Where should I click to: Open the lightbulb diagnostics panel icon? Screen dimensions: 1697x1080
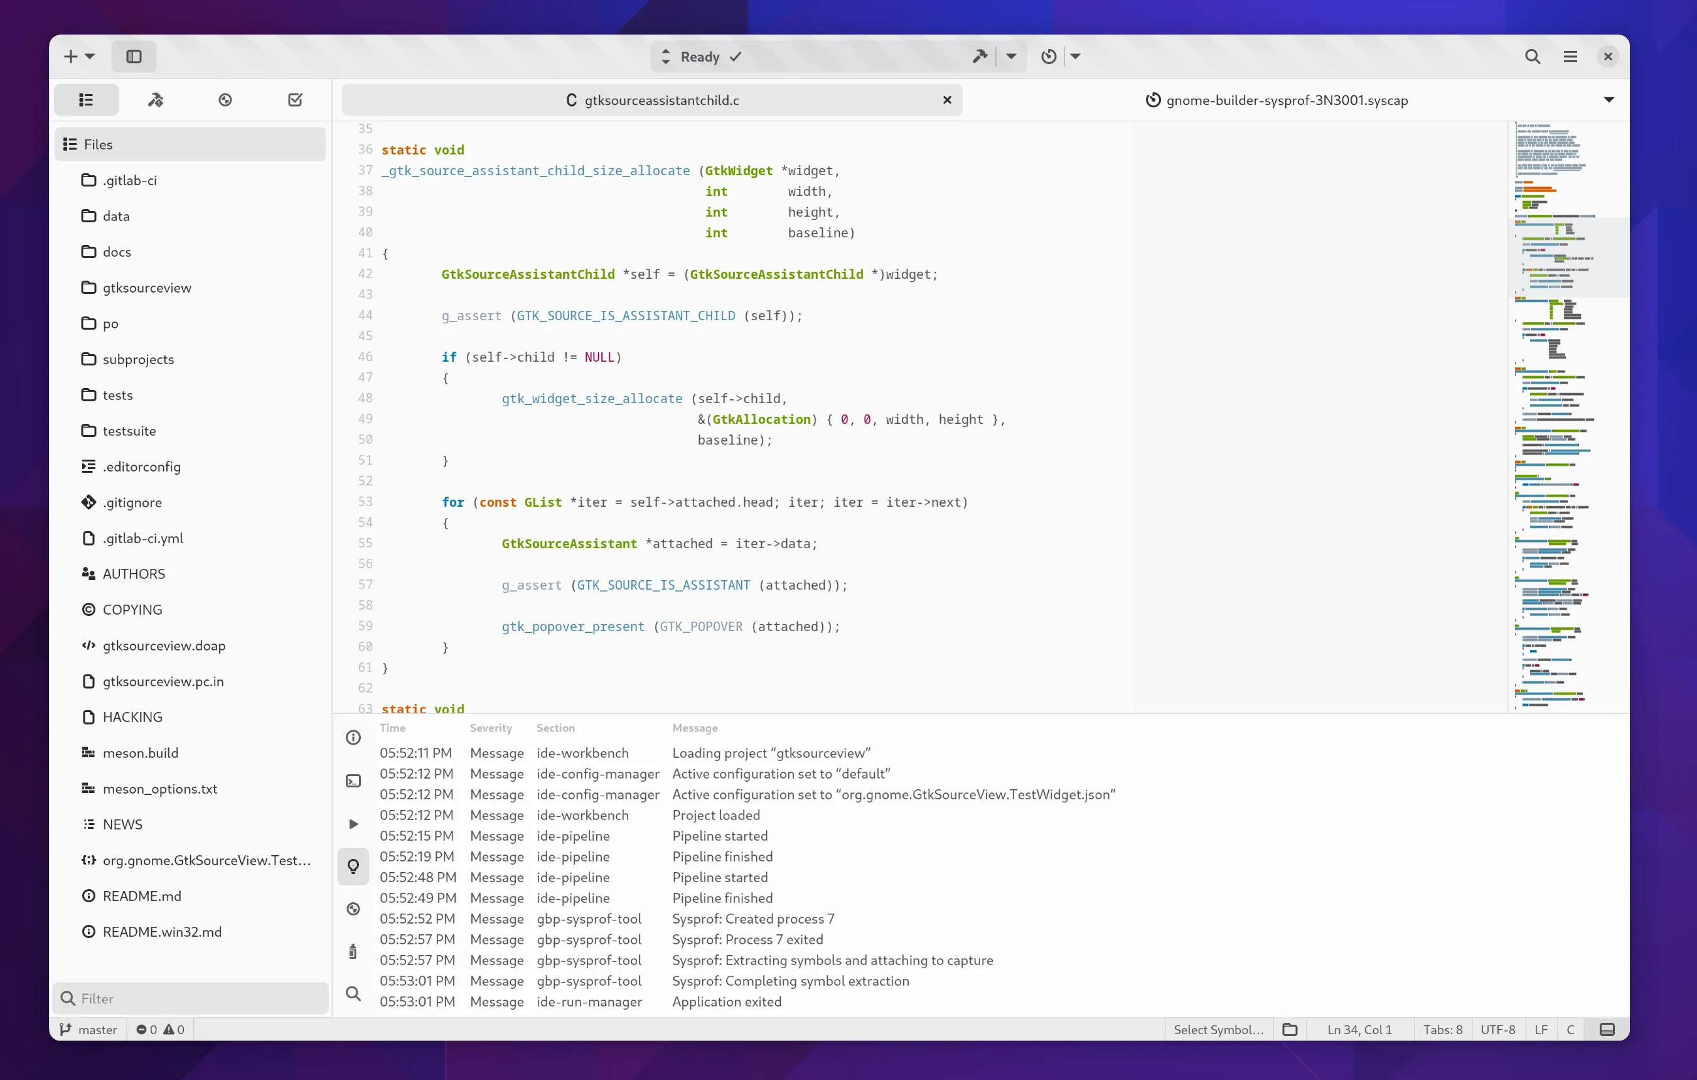pyautogui.click(x=353, y=867)
